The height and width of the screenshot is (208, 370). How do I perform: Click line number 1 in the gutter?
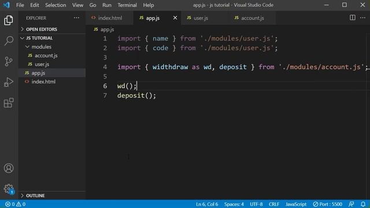[105, 39]
